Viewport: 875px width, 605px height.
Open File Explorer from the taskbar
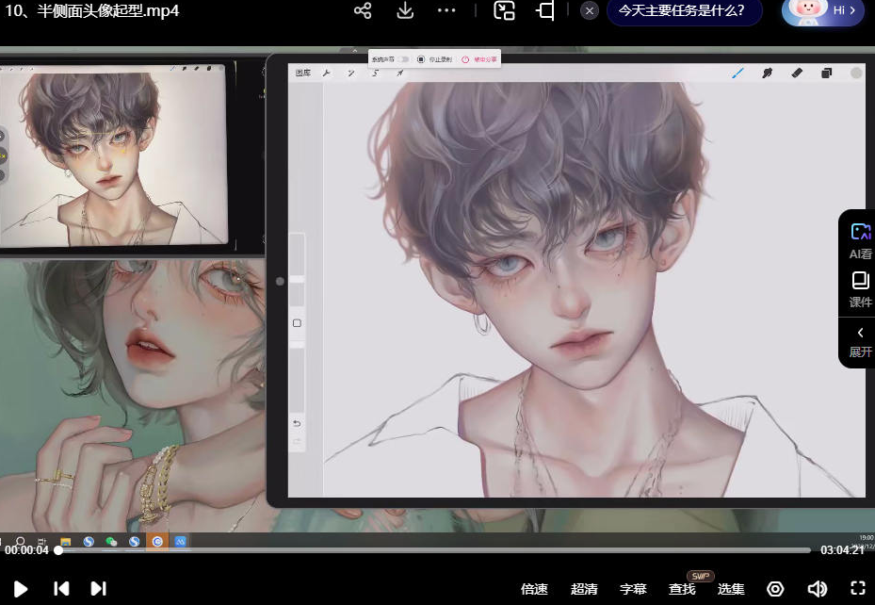pyautogui.click(x=64, y=542)
